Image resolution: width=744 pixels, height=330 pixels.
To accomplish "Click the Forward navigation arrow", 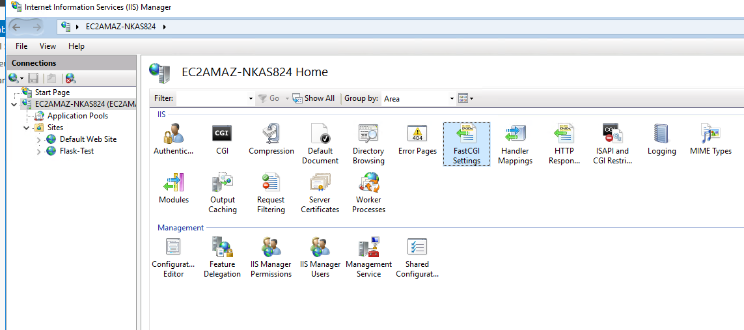I will [x=36, y=27].
